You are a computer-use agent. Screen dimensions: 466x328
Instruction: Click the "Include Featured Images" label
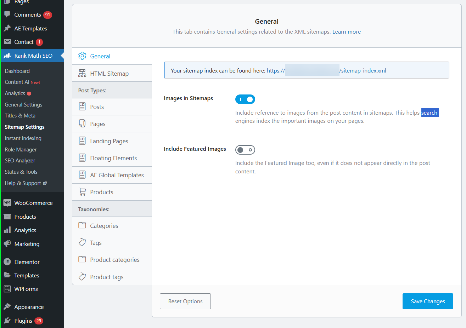195,149
